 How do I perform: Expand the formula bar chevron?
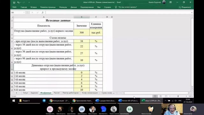(192, 12)
